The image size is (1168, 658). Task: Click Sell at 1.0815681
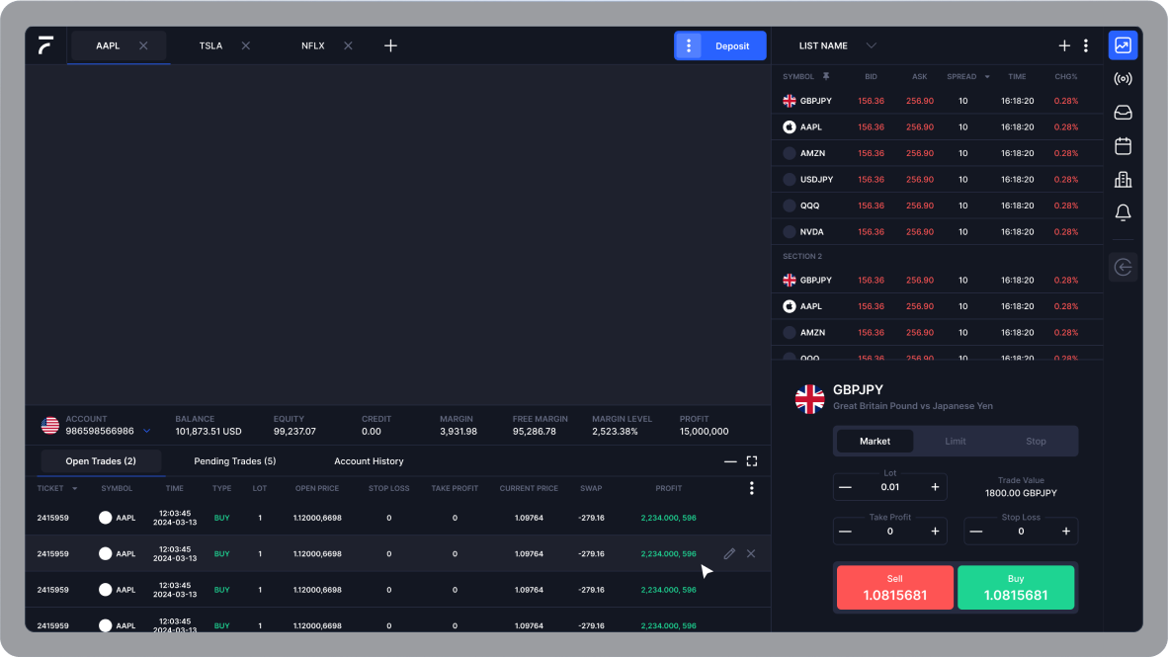coord(894,587)
